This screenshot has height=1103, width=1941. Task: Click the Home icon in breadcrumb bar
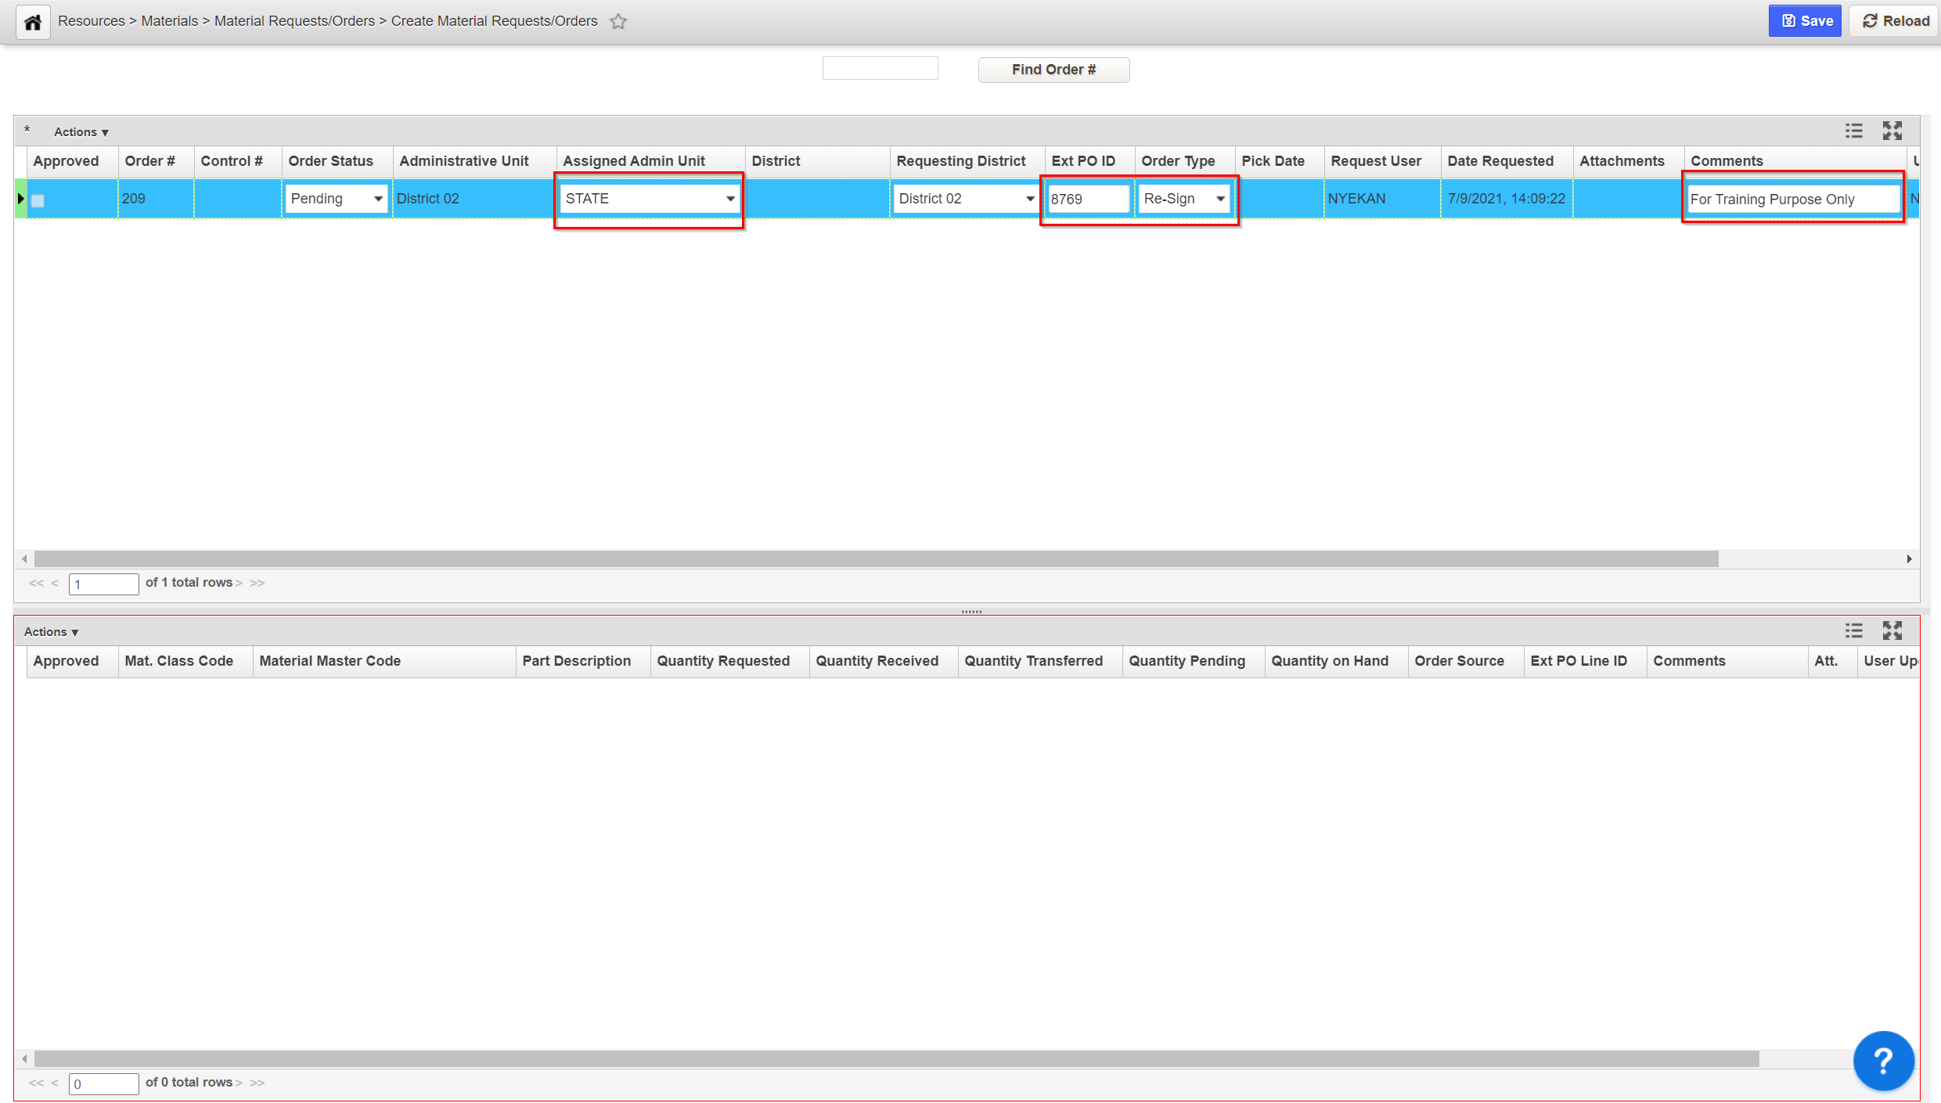click(33, 22)
